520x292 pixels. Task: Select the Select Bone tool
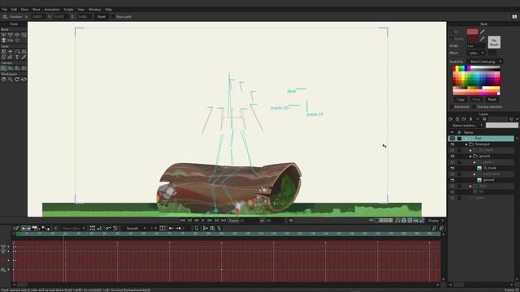3,34
